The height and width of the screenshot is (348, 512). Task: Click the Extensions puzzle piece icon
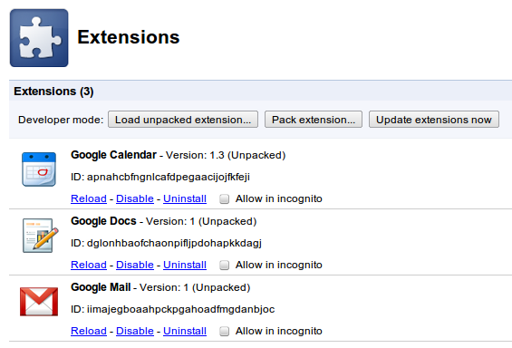click(39, 38)
